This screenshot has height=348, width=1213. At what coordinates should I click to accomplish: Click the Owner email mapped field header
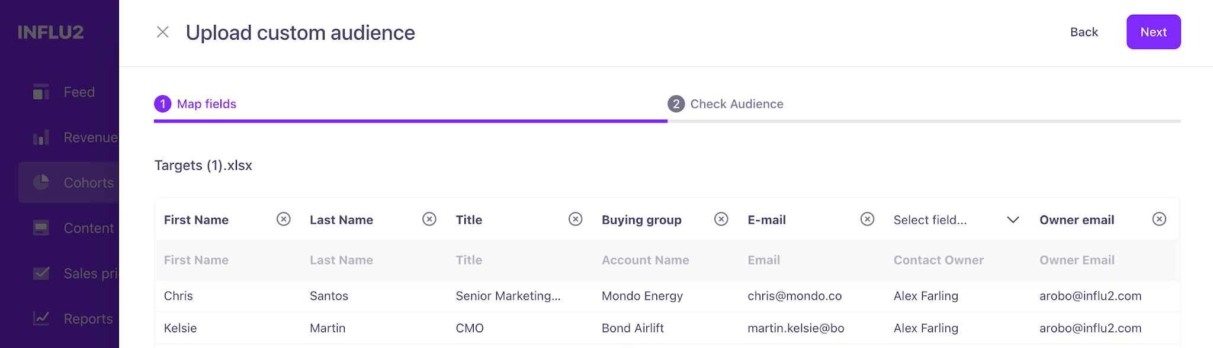(x=1077, y=220)
